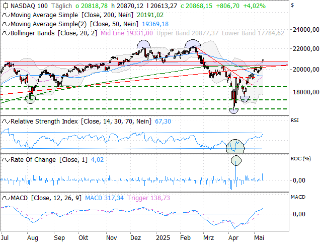Image resolution: width=322 pixels, height=242 pixels.
Task: Click the close value c 20868,15
Action: point(197,6)
